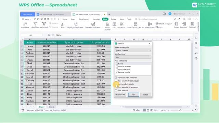The image size is (219, 123).
Task: Click the zoom out minus icon
Action: tap(168, 110)
